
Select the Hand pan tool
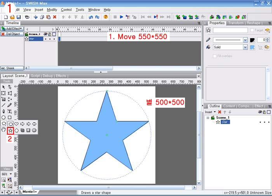click(3, 129)
